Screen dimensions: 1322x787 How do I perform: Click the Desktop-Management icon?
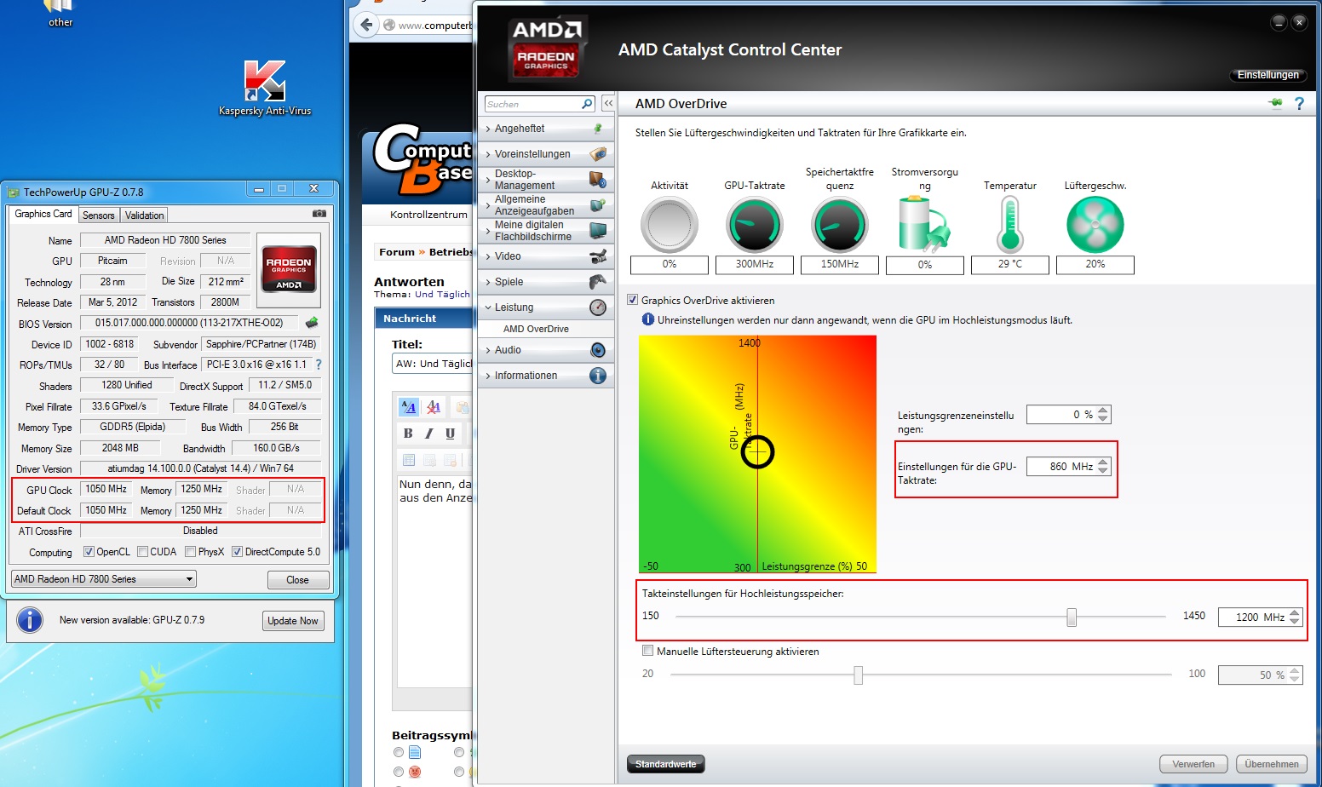(x=598, y=180)
